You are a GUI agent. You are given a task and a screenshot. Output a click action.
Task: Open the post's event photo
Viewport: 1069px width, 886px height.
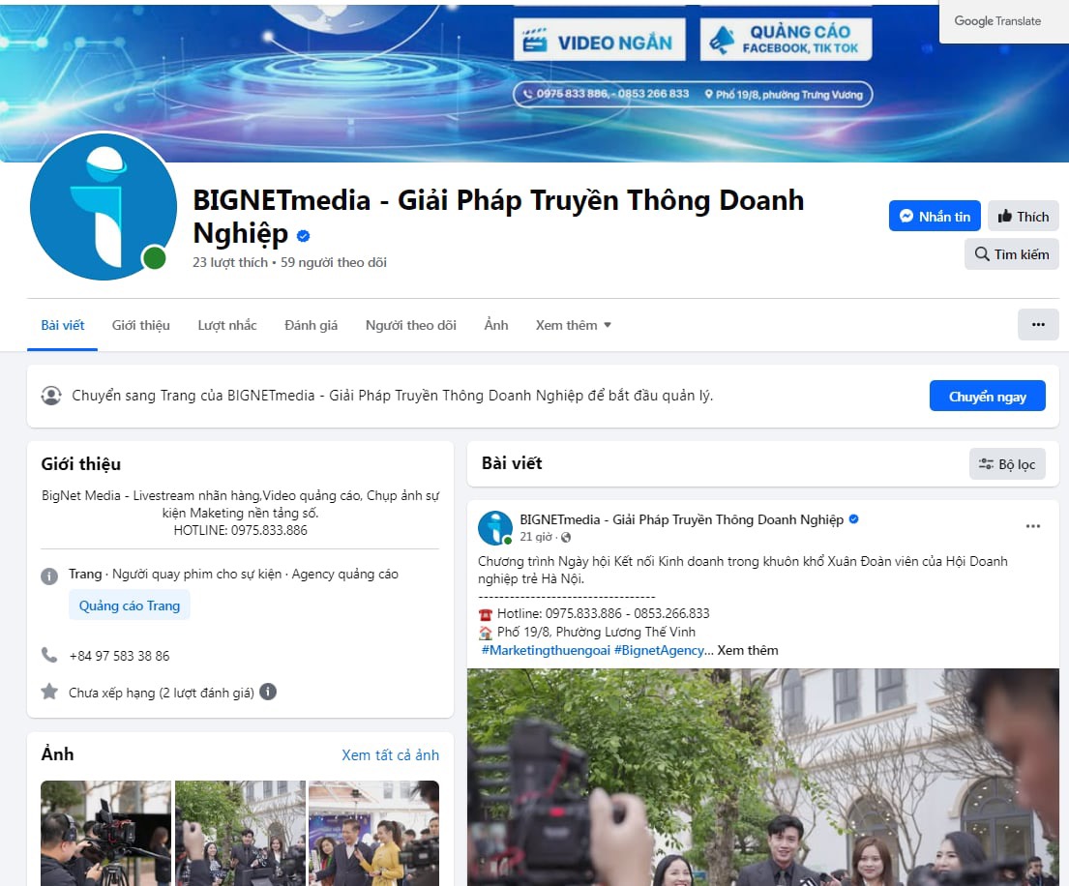pyautogui.click(x=763, y=777)
